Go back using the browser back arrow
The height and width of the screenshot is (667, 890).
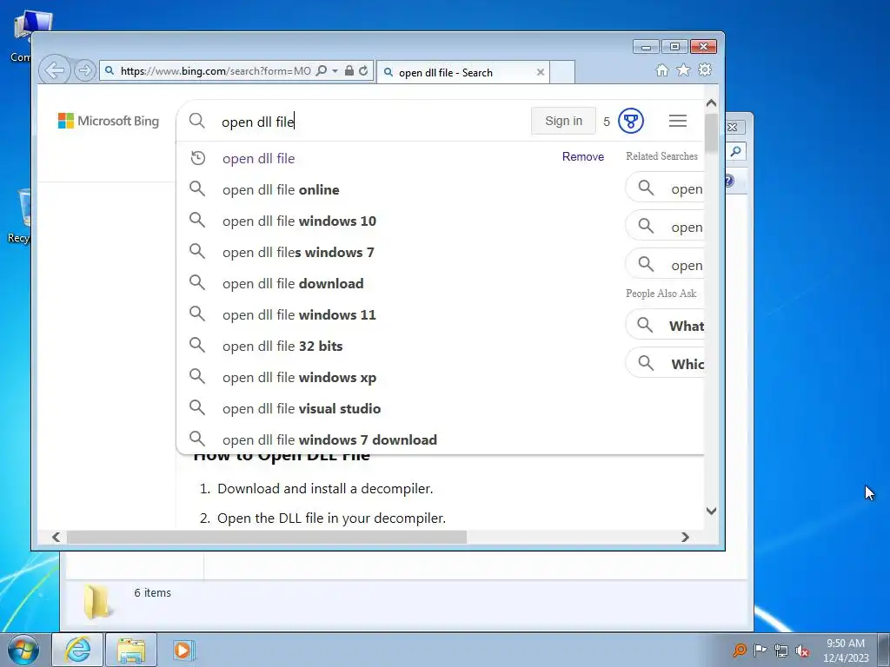pos(55,70)
